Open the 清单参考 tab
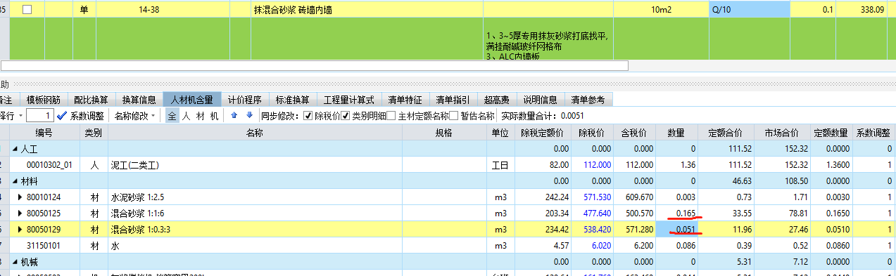Image resolution: width=896 pixels, height=276 pixels. tap(588, 99)
